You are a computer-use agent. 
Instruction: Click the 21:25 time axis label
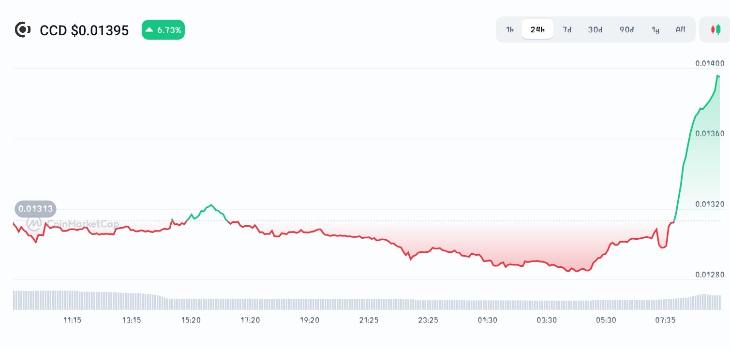[369, 320]
